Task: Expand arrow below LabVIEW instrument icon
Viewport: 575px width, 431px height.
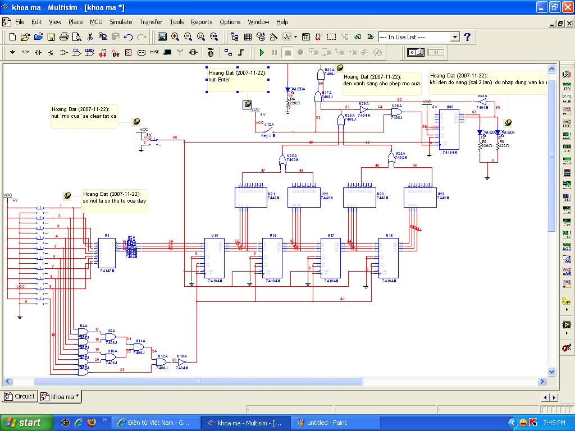Action: coord(567,333)
